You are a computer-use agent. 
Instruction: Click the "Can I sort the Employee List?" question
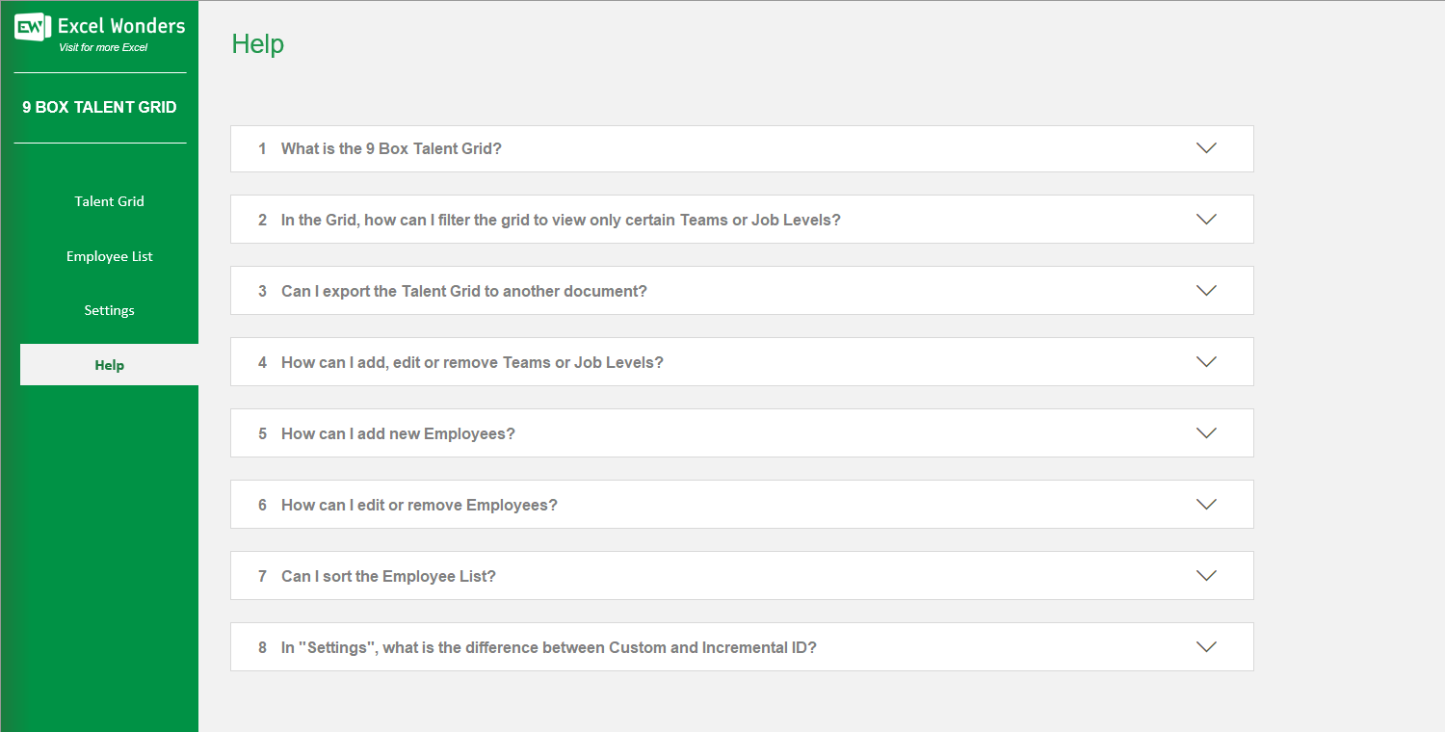click(x=388, y=577)
